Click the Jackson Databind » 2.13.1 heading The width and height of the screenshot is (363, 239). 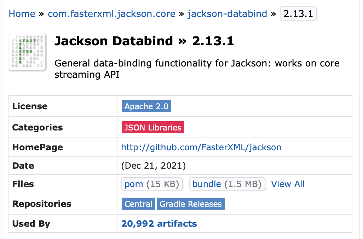coord(144,41)
